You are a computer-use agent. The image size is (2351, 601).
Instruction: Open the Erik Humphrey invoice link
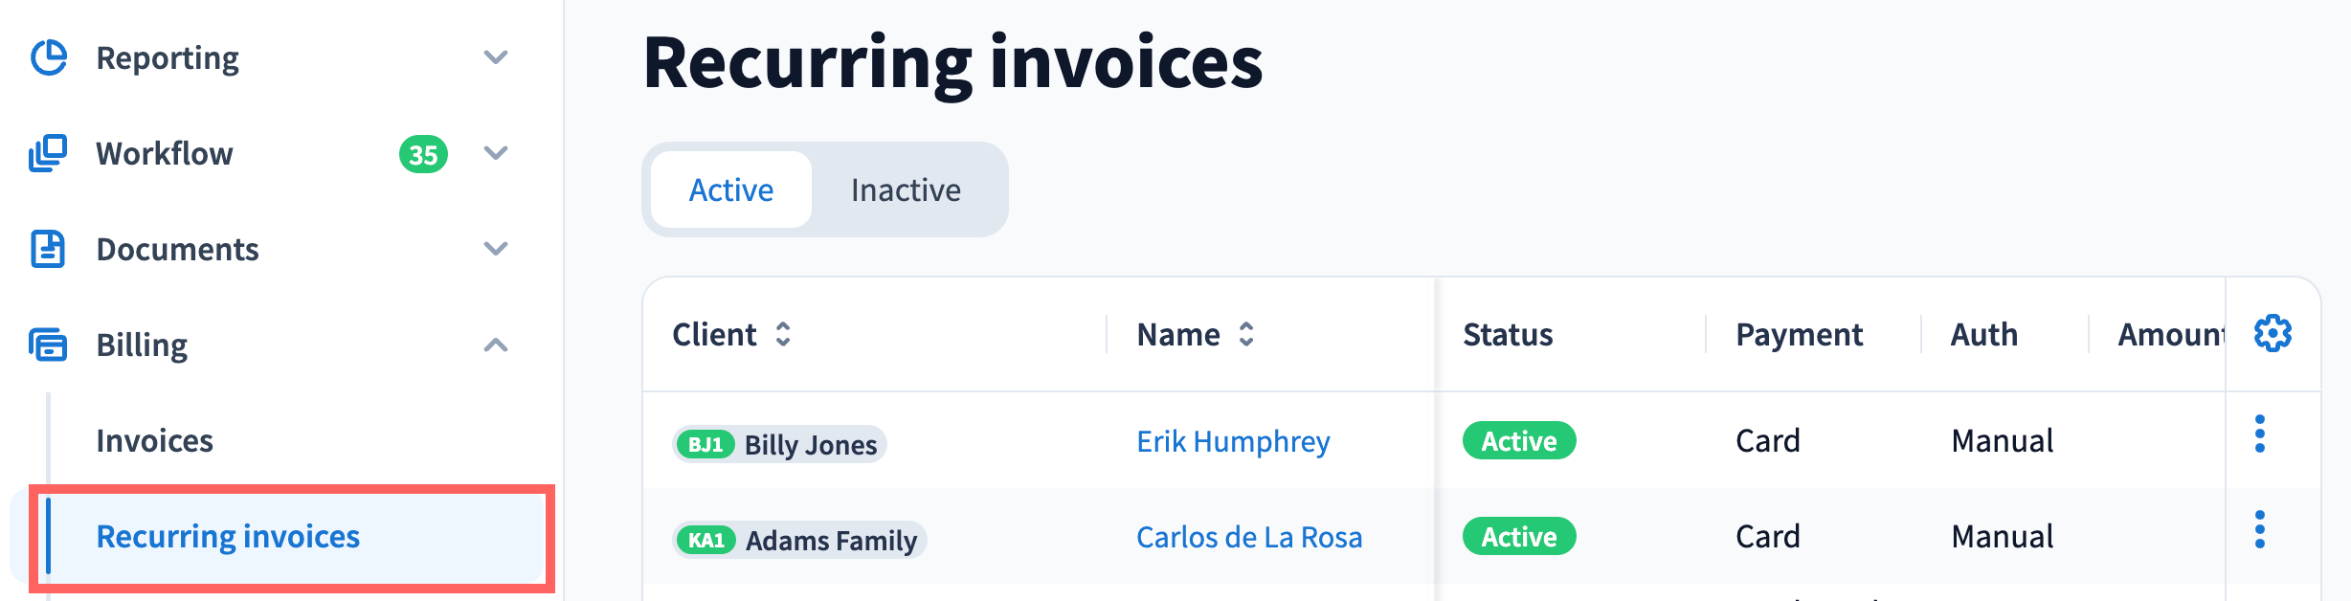pos(1233,441)
